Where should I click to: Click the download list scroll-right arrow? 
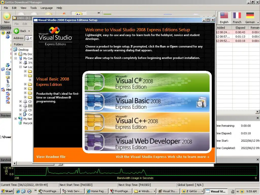point(257,112)
